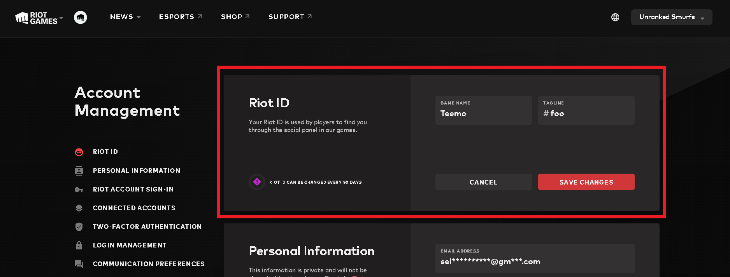This screenshot has height=277, width=730.
Task: Go to Personal Information section
Action: coord(137,171)
